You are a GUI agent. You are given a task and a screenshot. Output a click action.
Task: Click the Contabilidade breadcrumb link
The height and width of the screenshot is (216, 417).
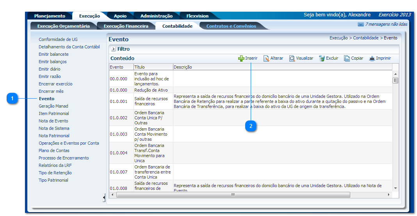(365, 38)
